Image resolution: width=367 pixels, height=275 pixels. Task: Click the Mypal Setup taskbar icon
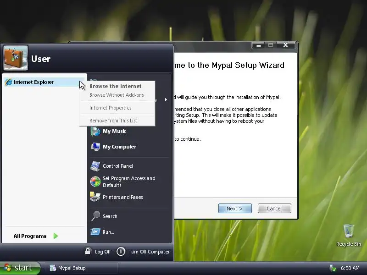pyautogui.click(x=53, y=268)
